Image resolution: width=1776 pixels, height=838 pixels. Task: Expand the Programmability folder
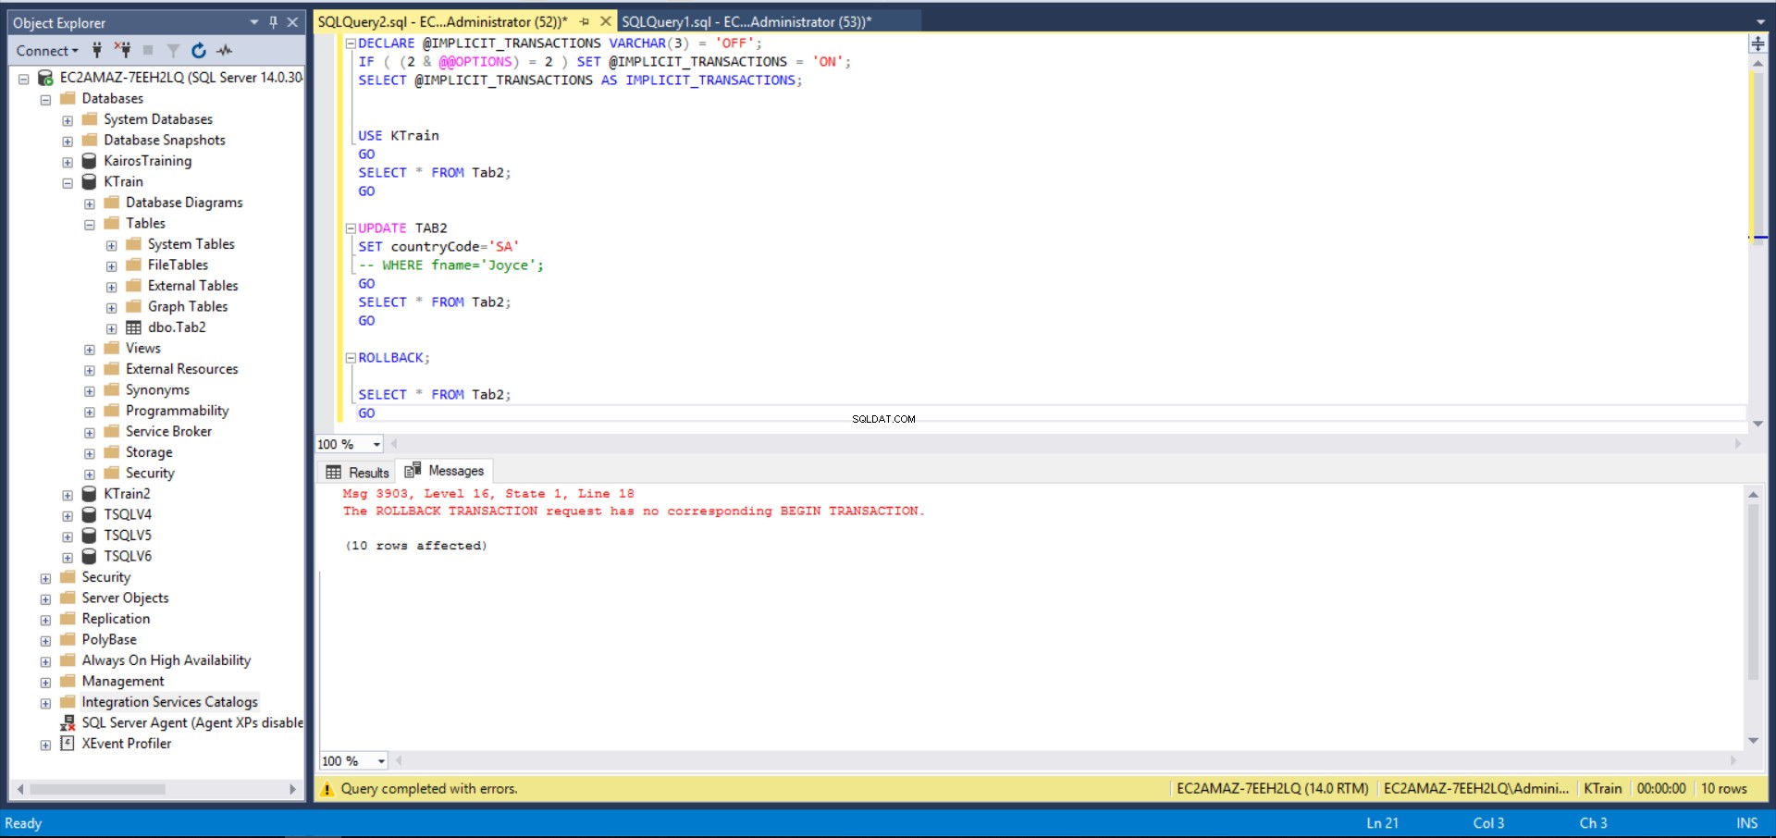pos(90,412)
